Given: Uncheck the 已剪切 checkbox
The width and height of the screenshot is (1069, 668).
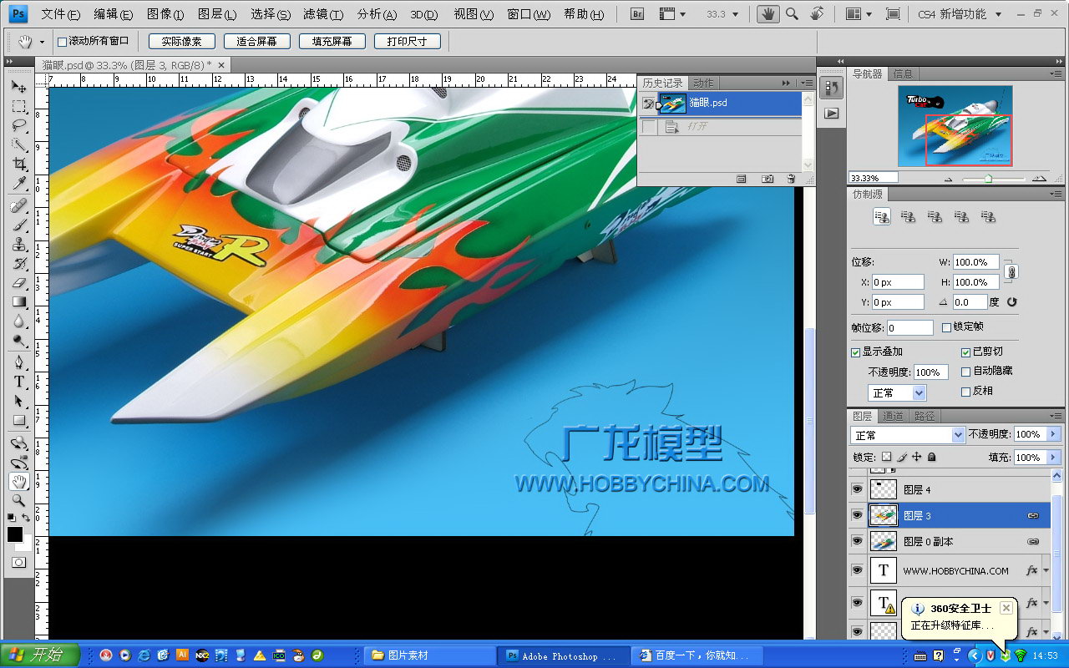Looking at the screenshot, I should (x=966, y=352).
